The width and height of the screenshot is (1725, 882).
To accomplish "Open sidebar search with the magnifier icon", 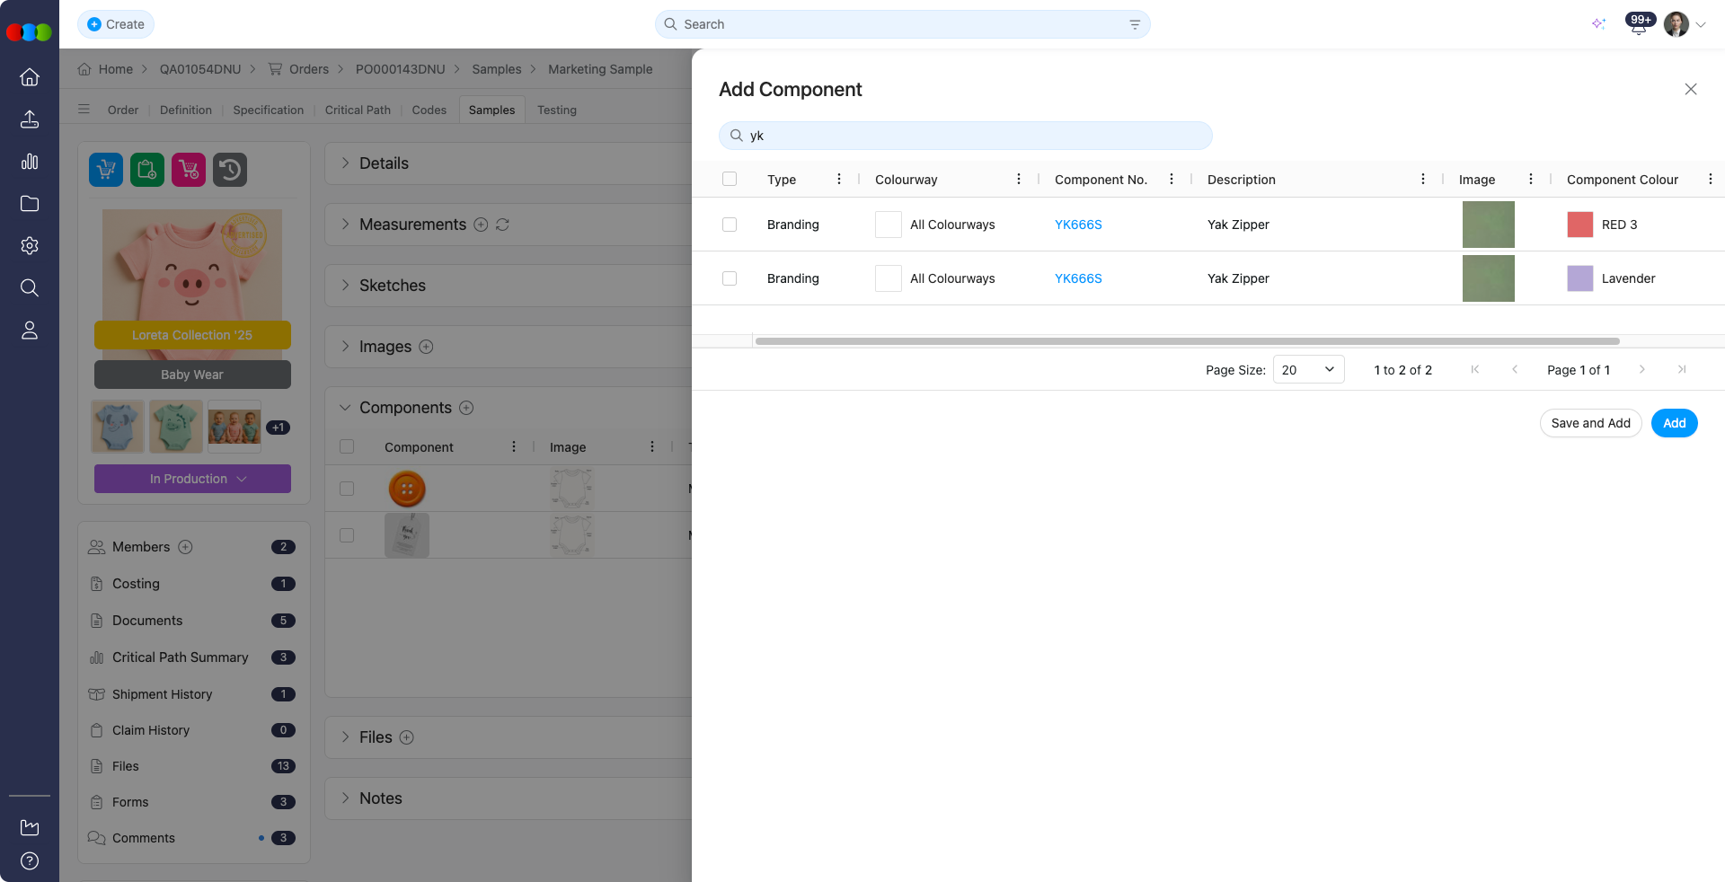I will pyautogui.click(x=30, y=287).
